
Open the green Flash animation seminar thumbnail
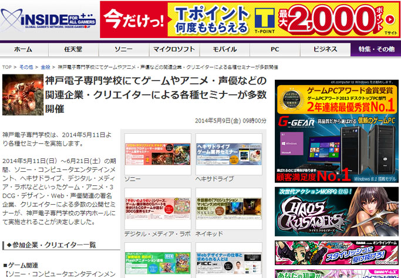coord(158,260)
